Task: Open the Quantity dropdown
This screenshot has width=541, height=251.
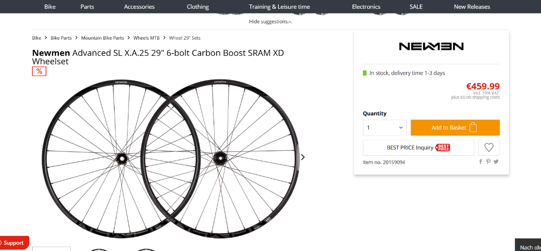Action: pos(385,128)
